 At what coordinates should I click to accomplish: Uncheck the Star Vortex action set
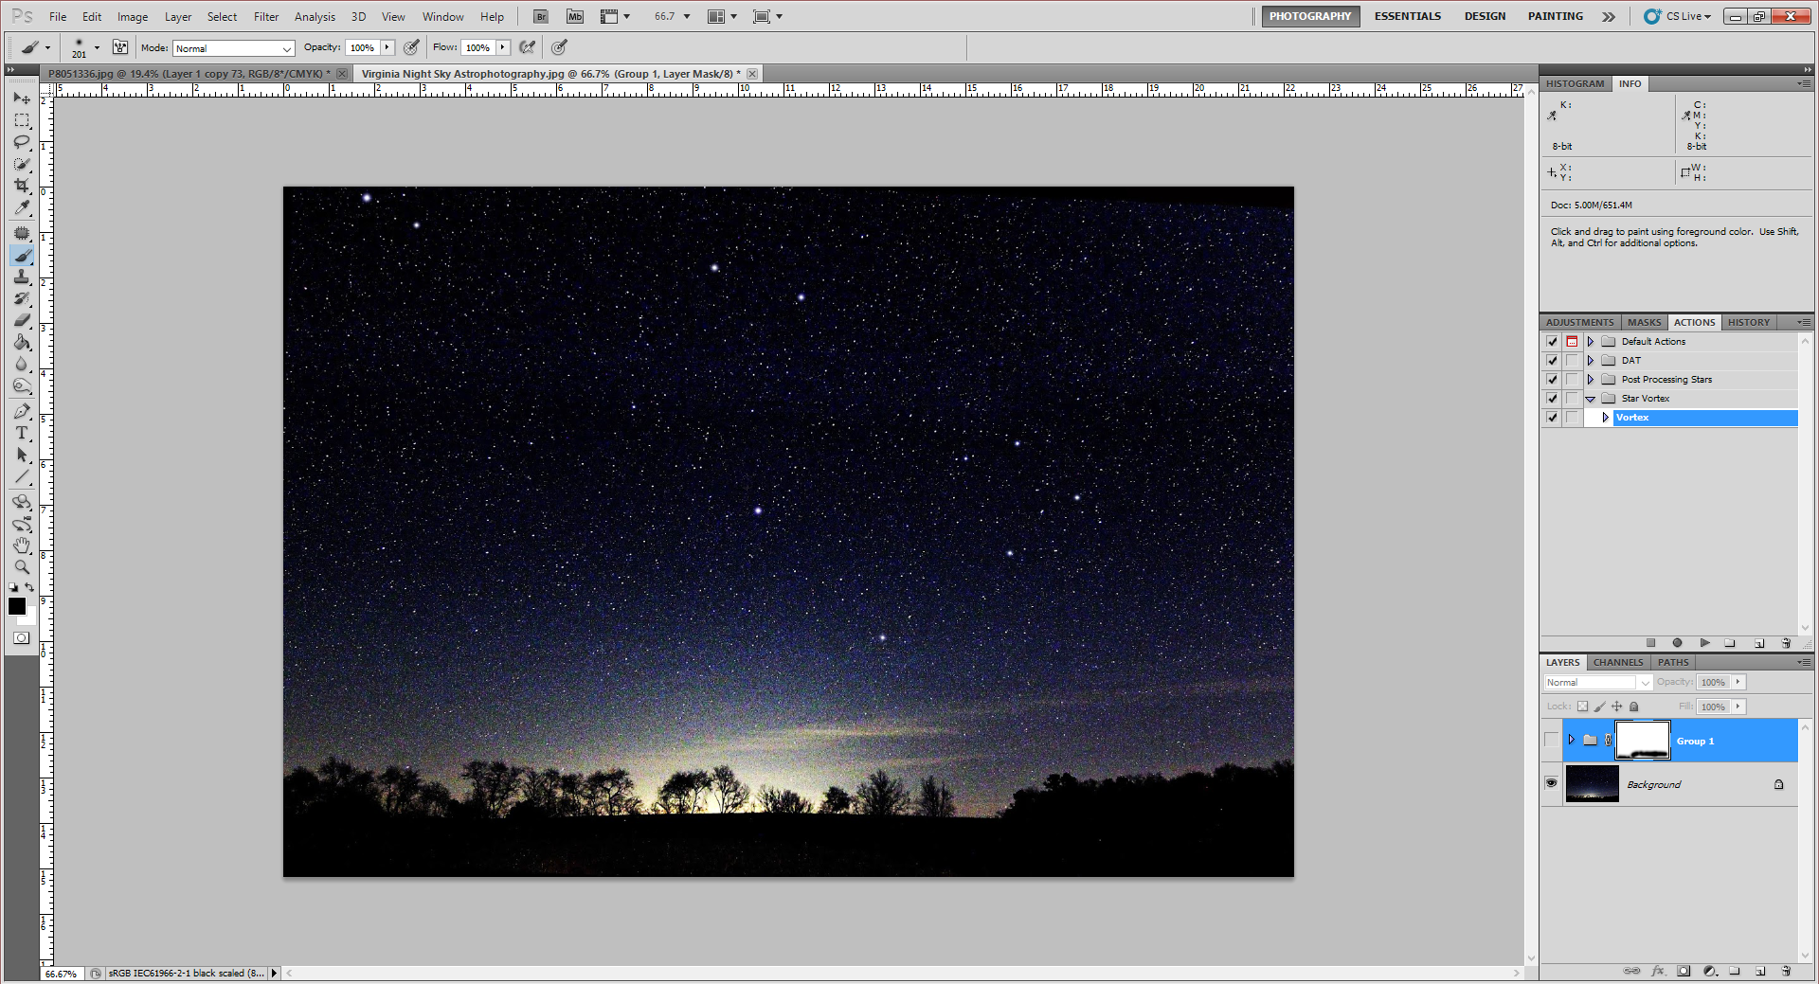pyautogui.click(x=1552, y=399)
